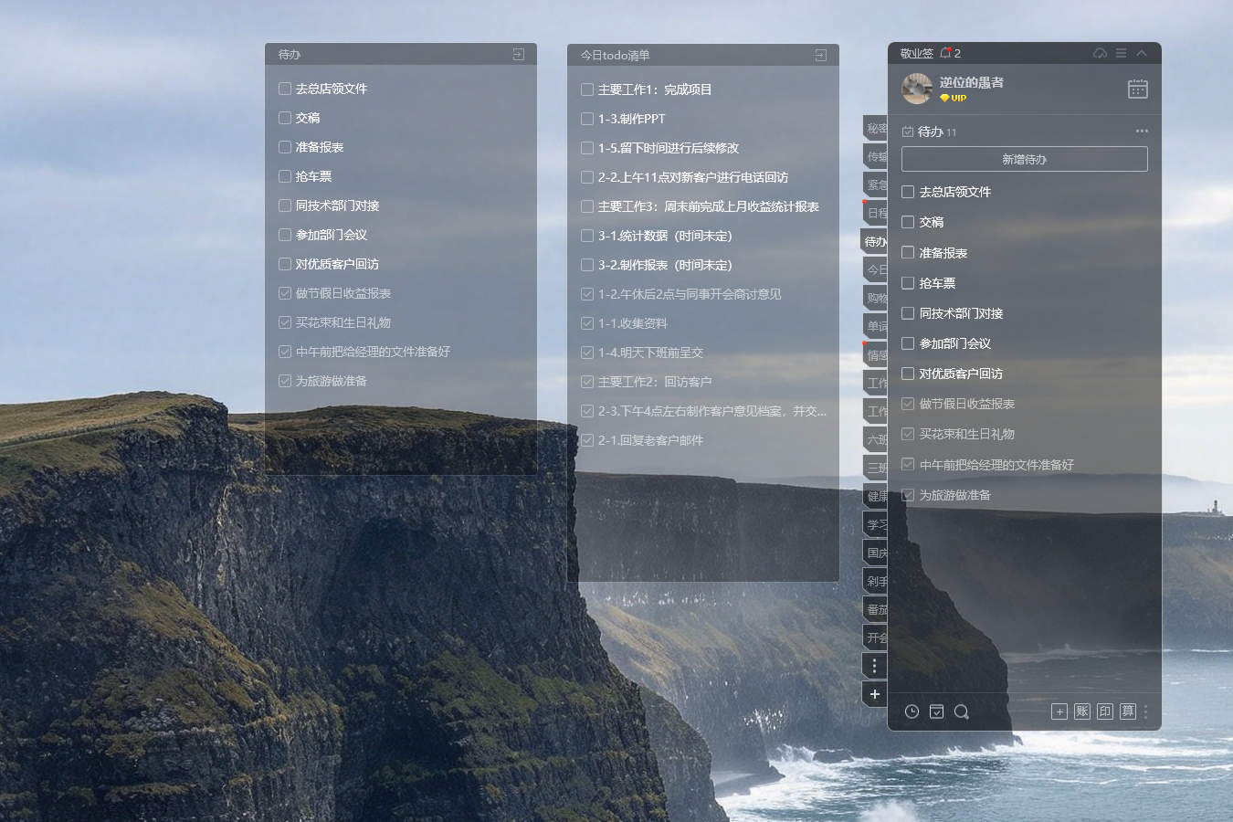Click the 新增待办 button

pos(1025,159)
